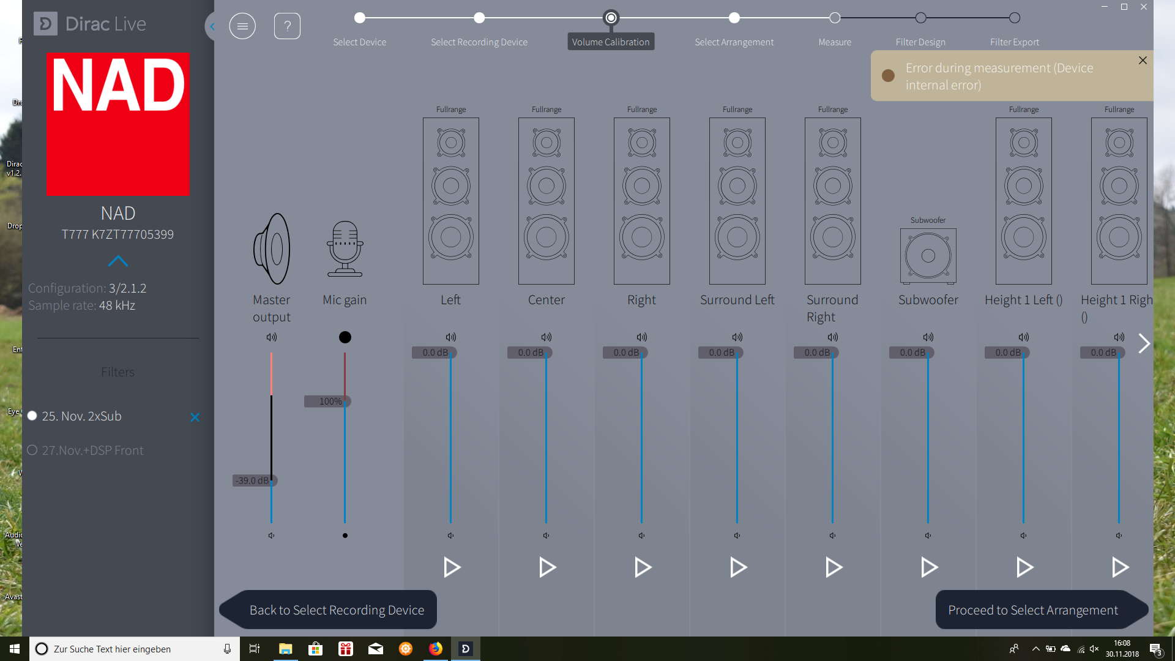Screen dimensions: 1175x661
Task: Open Firefox from taskbar
Action: point(436,649)
